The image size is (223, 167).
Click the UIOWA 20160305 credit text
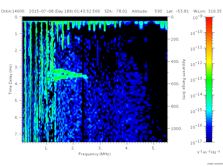pos(215,164)
